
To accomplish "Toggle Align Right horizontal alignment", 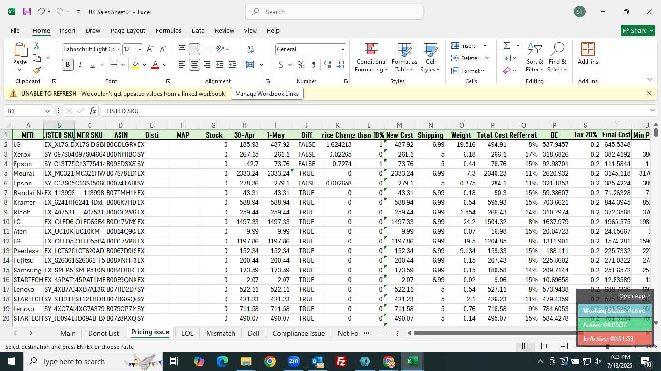I will pyautogui.click(x=207, y=65).
